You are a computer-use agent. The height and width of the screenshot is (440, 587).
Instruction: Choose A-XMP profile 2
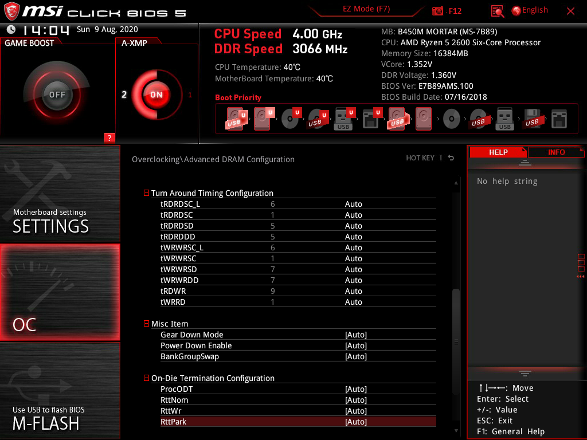coord(124,95)
